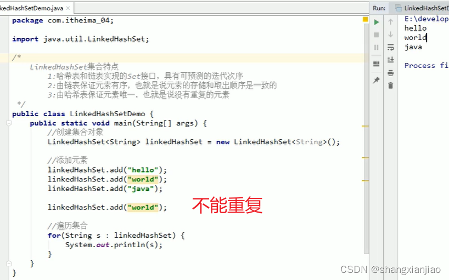Screen dimensions: 449x280
Task: Click the linkedHashSet.add("hello") line
Action: point(108,170)
